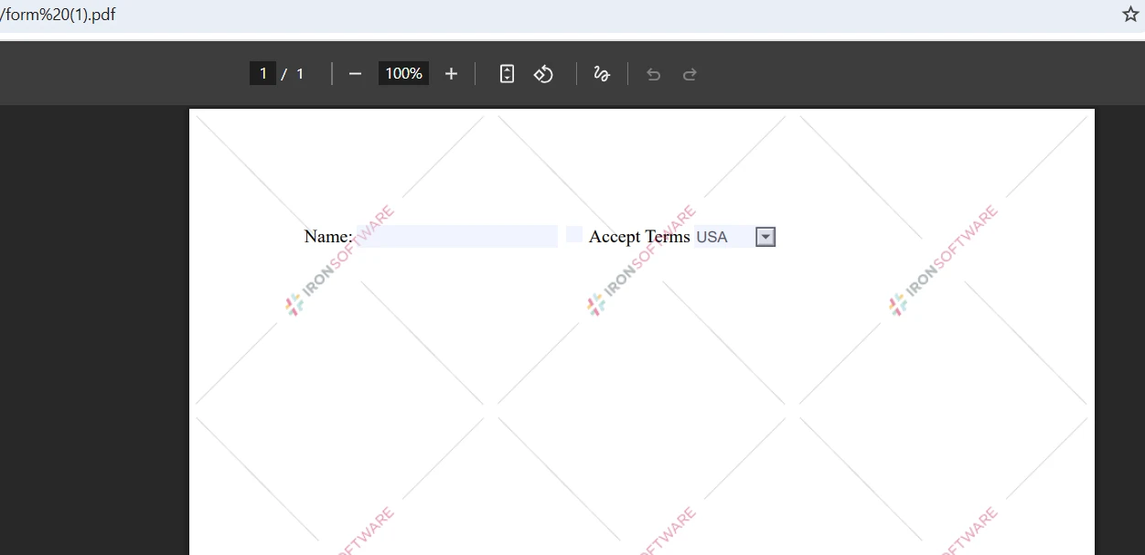Image resolution: width=1145 pixels, height=555 pixels.
Task: Click the bookmark star in the address bar
Action: pos(1130,15)
